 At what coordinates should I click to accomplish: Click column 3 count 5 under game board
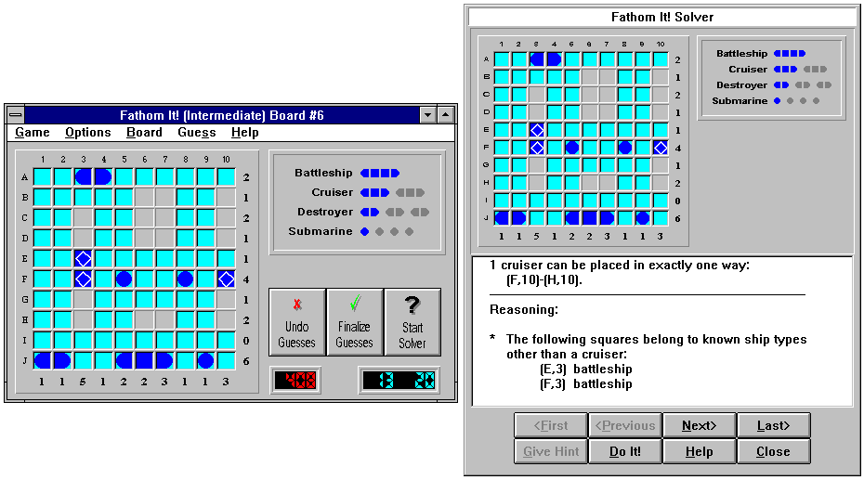click(x=83, y=382)
